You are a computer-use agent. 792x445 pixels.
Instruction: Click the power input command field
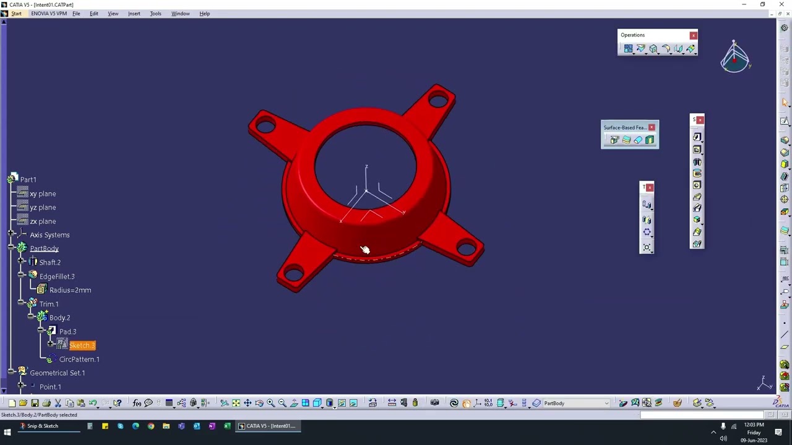point(702,415)
